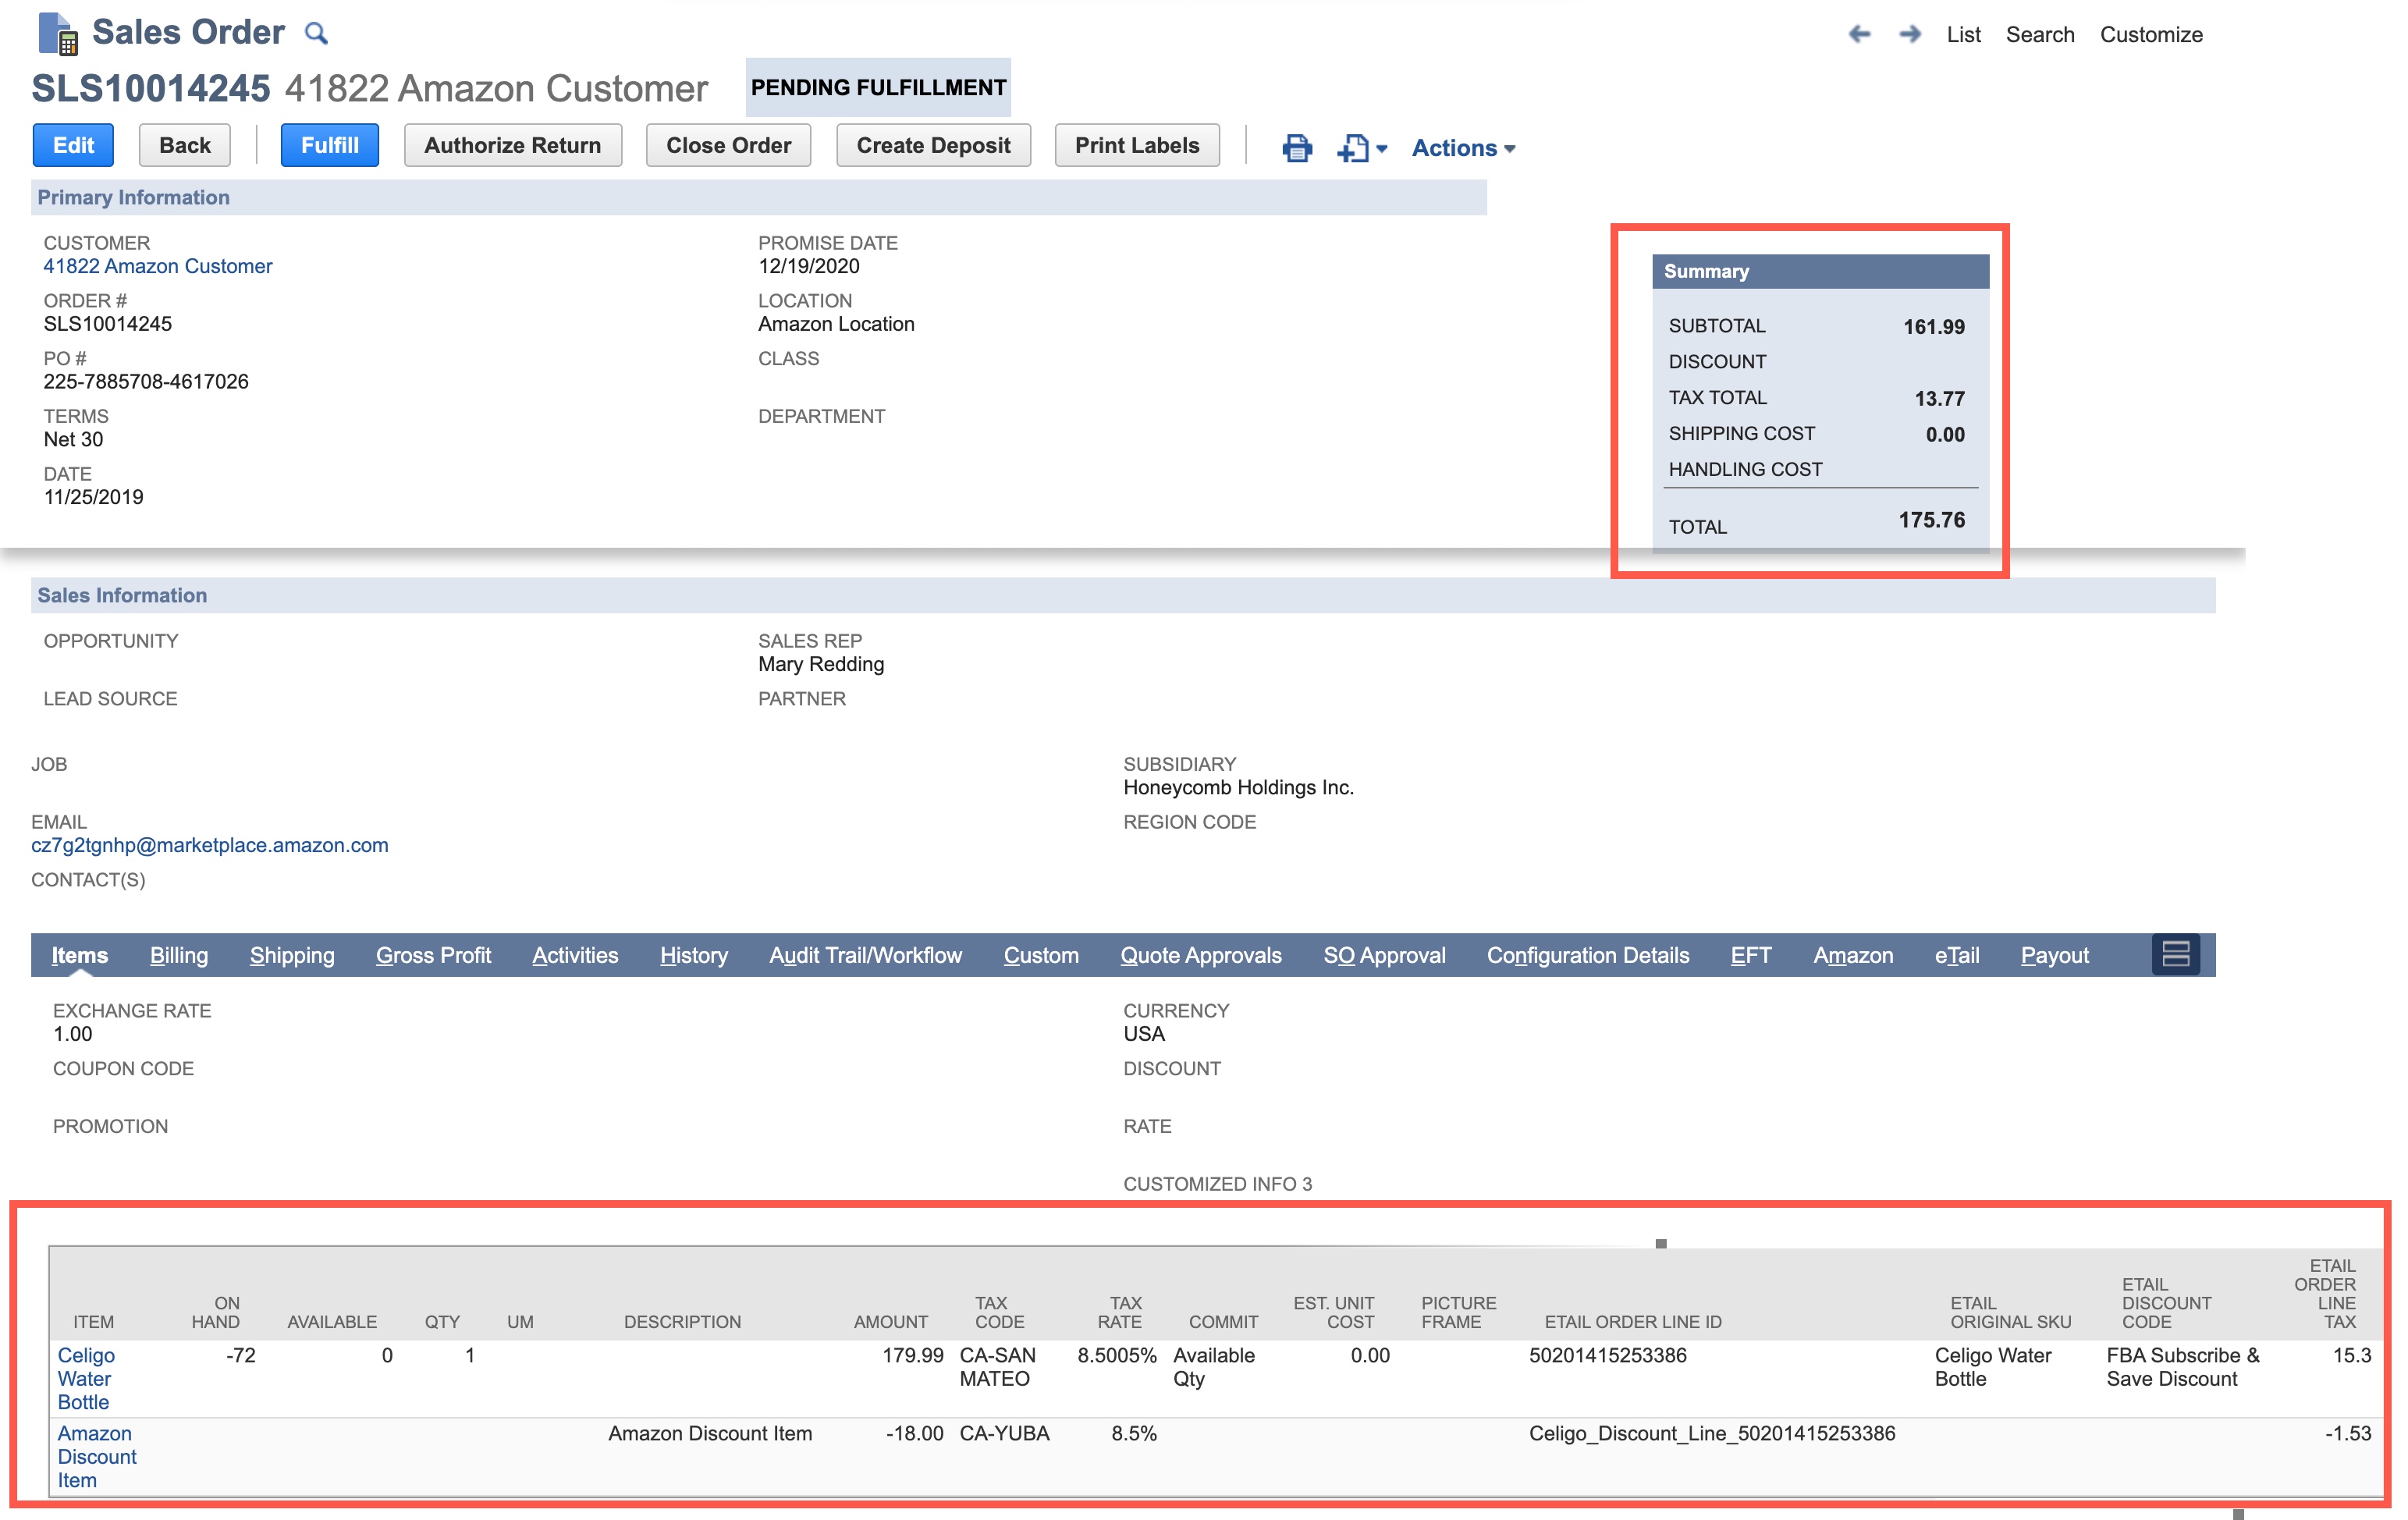Image resolution: width=2408 pixels, height=1520 pixels.
Task: Open the Search link at top
Action: click(2040, 34)
